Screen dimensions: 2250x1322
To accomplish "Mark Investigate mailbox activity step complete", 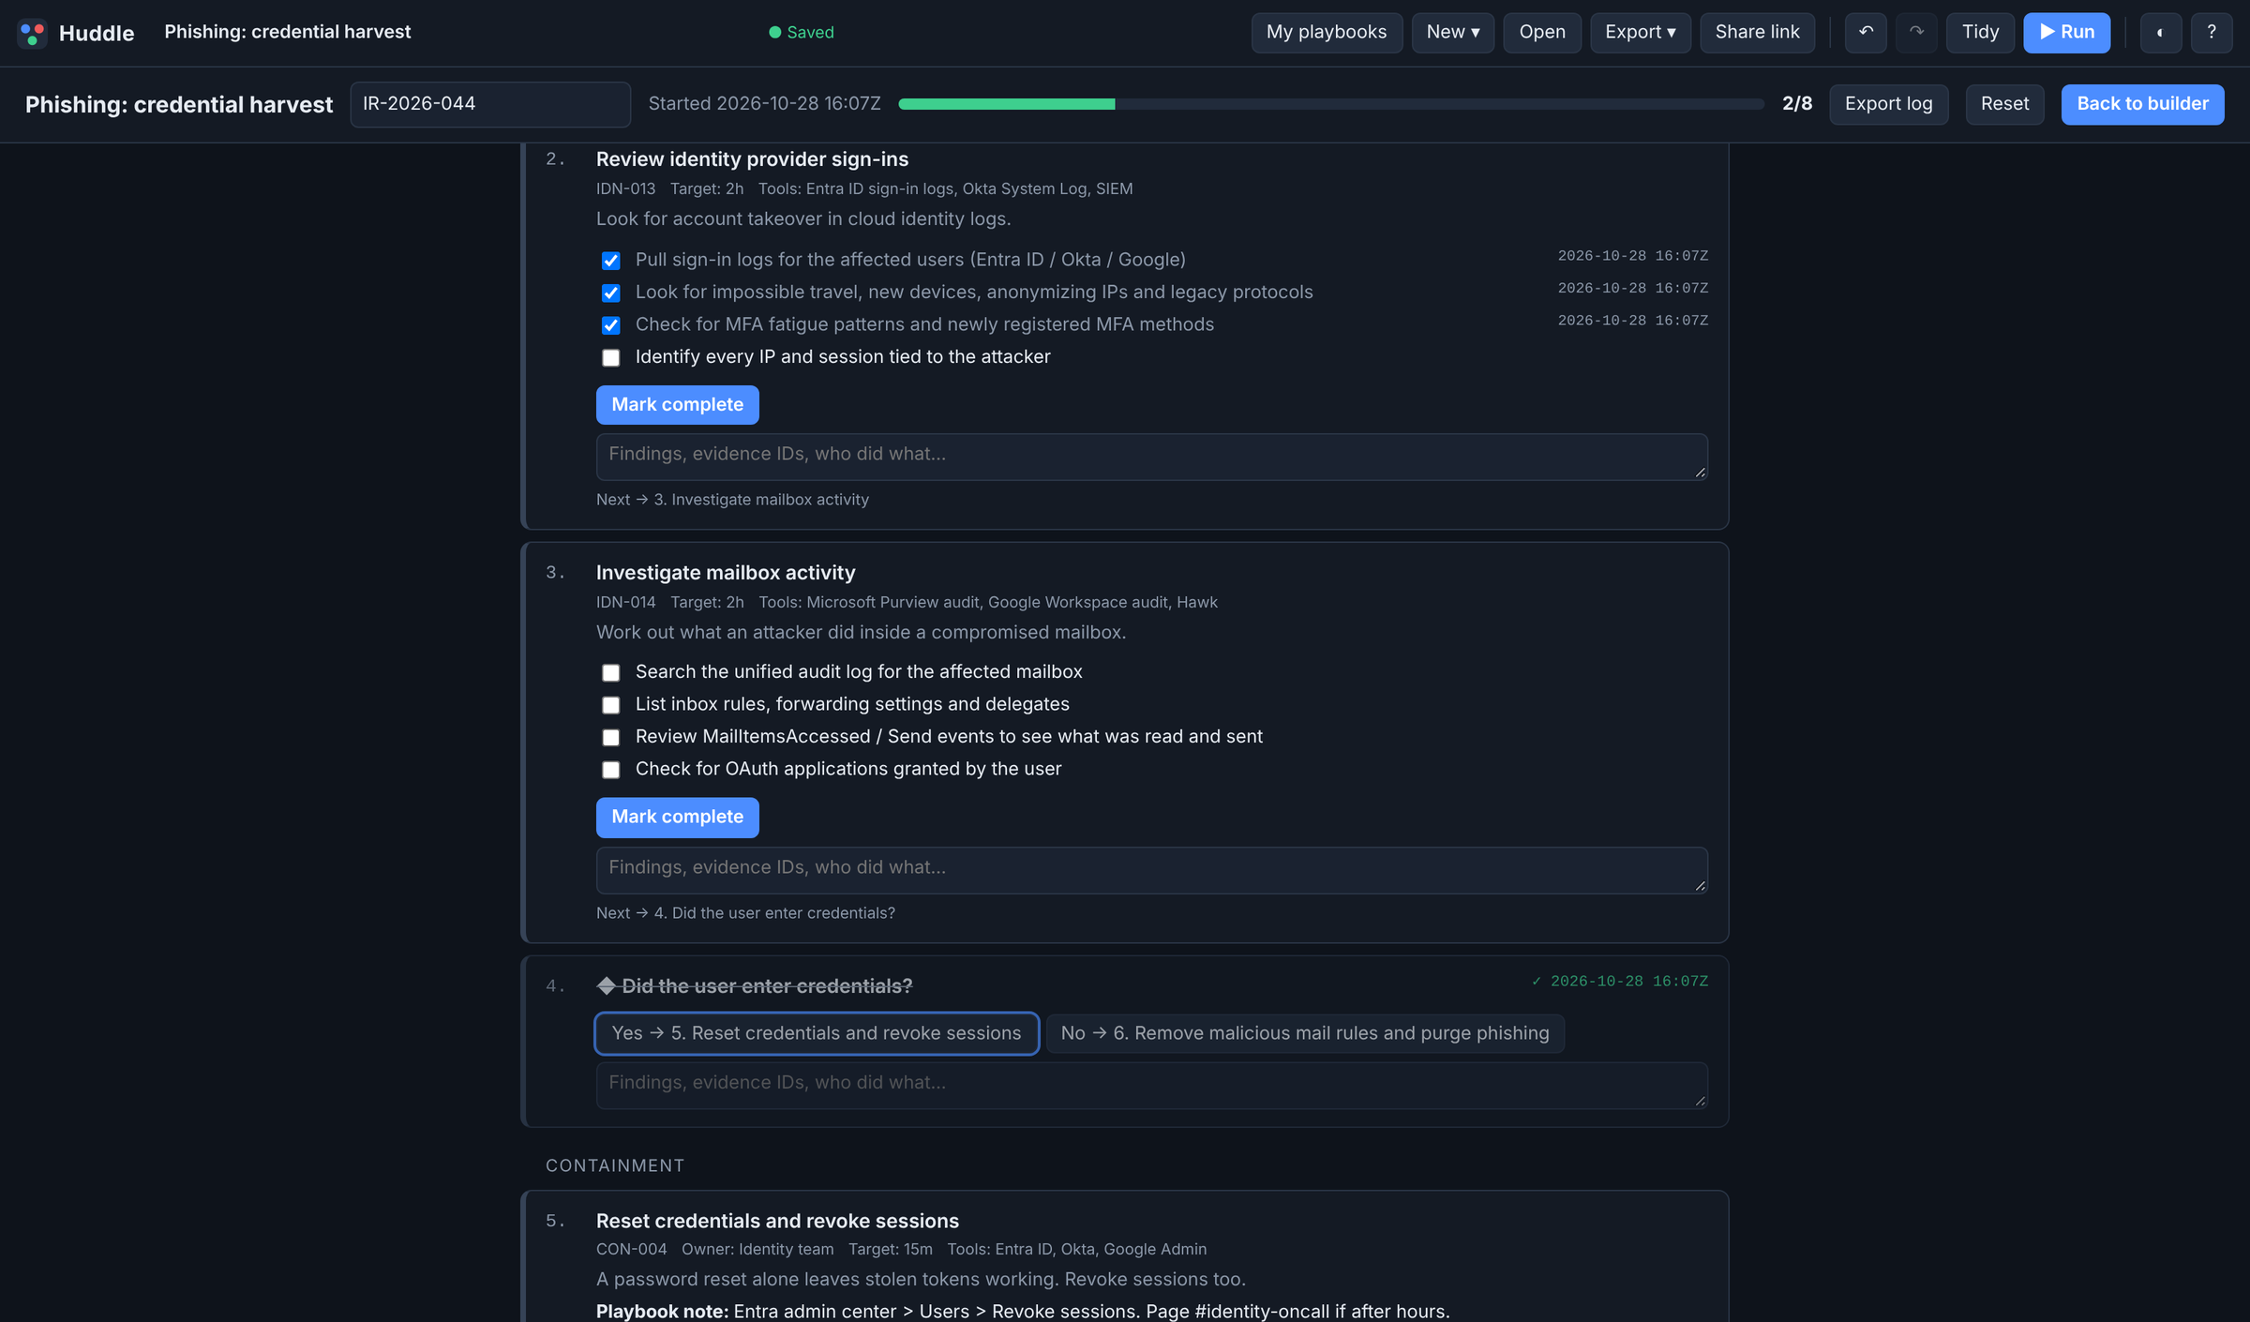I will click(x=677, y=818).
